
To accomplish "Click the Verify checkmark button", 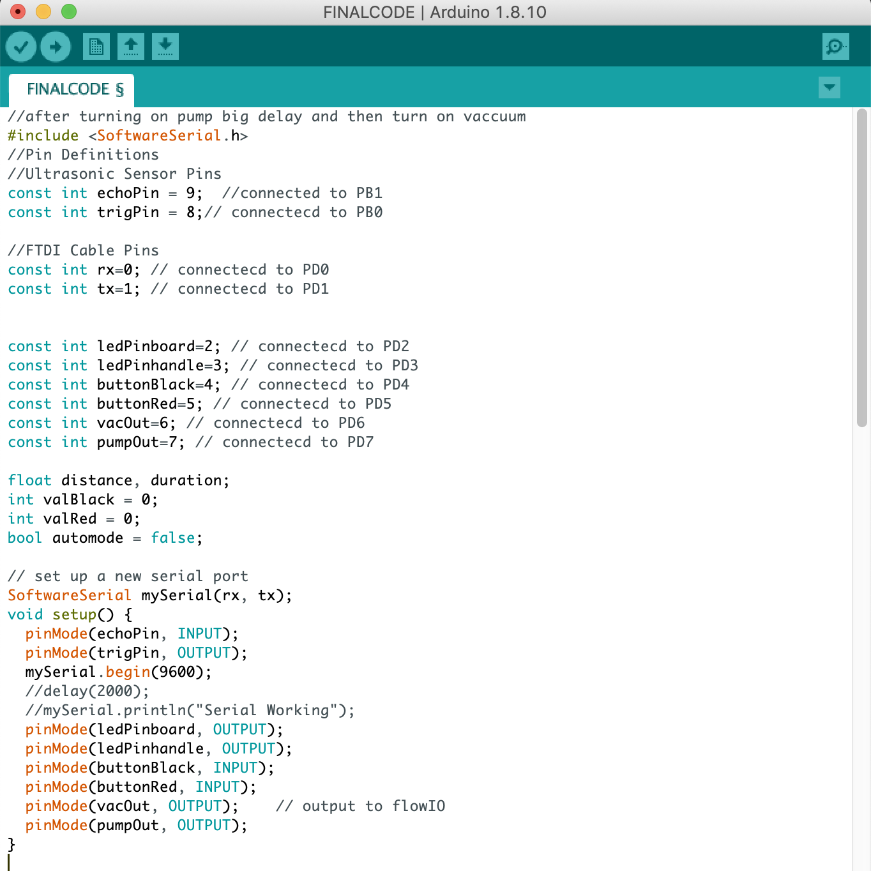I will 20,47.
